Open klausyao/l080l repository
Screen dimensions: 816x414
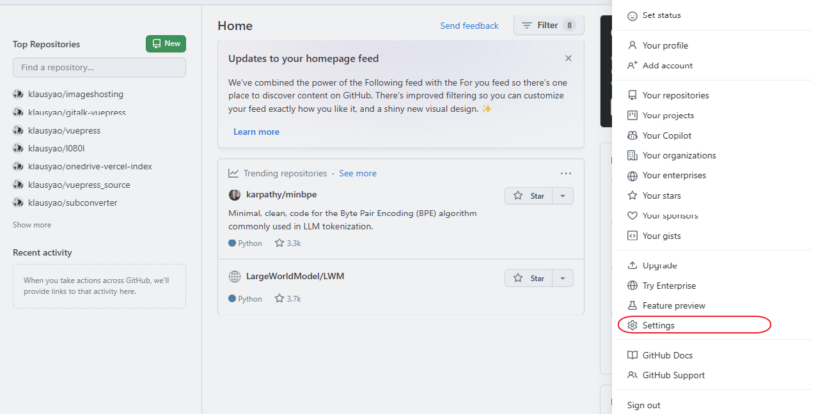coord(56,148)
